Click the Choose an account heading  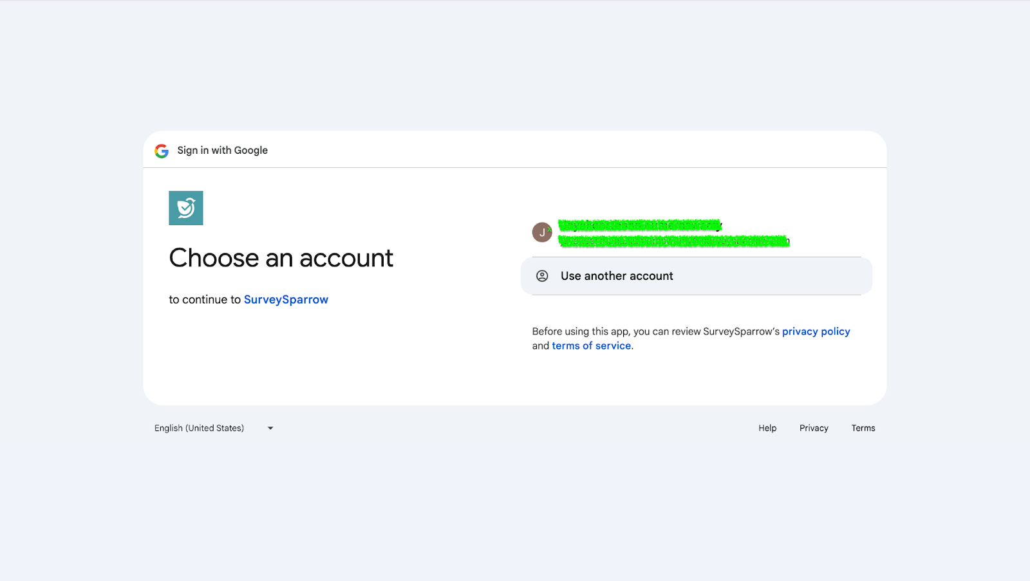pyautogui.click(x=281, y=258)
